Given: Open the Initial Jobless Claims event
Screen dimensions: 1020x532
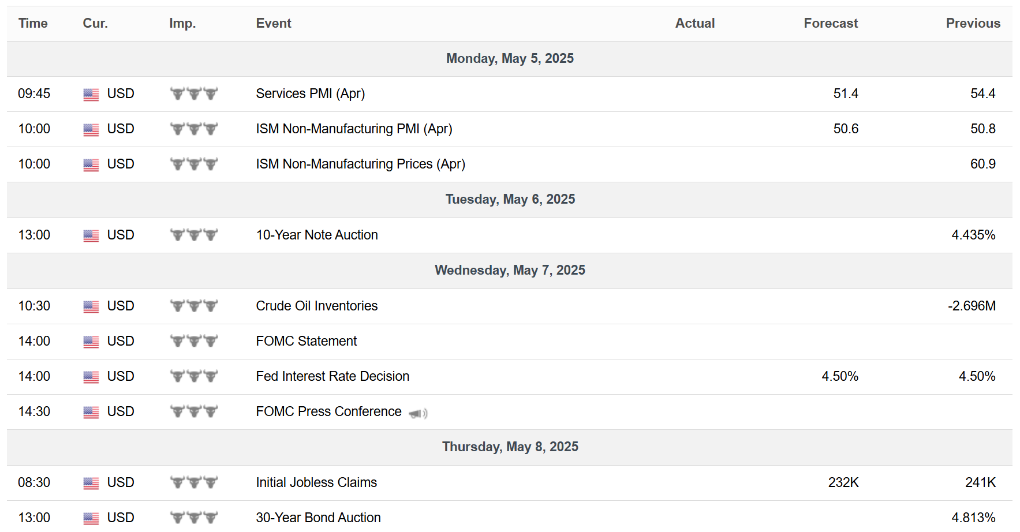Looking at the screenshot, I should click(x=316, y=482).
